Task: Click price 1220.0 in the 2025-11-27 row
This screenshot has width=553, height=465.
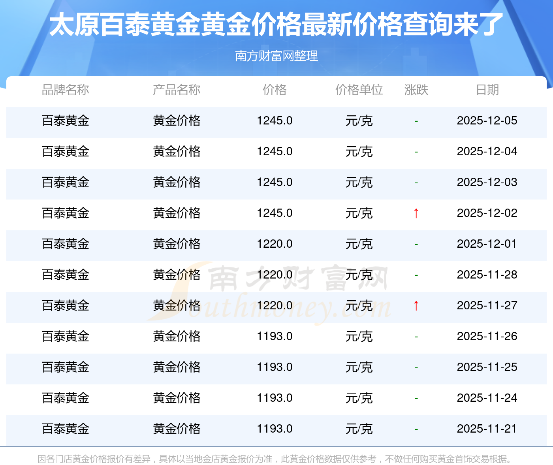Action: pos(275,306)
